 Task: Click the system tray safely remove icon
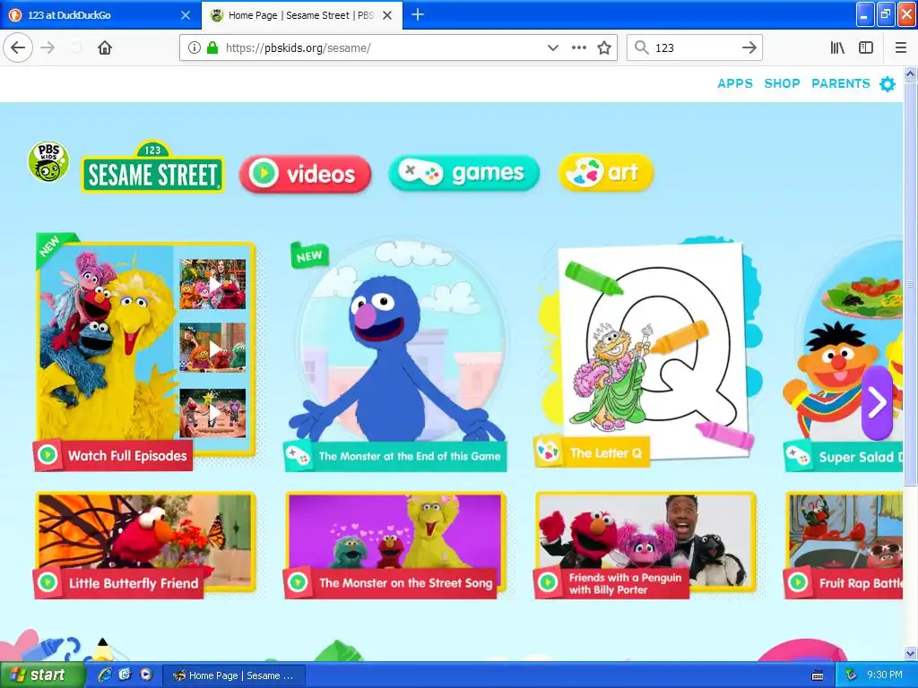tap(852, 675)
